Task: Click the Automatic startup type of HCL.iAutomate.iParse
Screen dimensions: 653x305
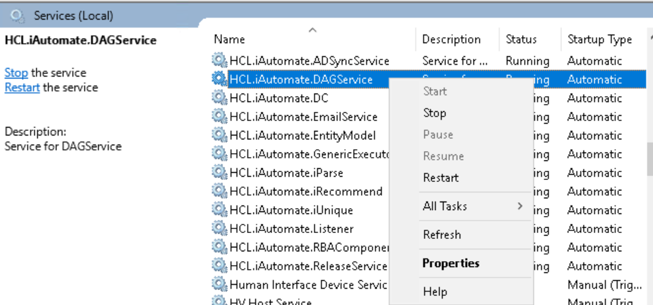Action: click(x=594, y=172)
